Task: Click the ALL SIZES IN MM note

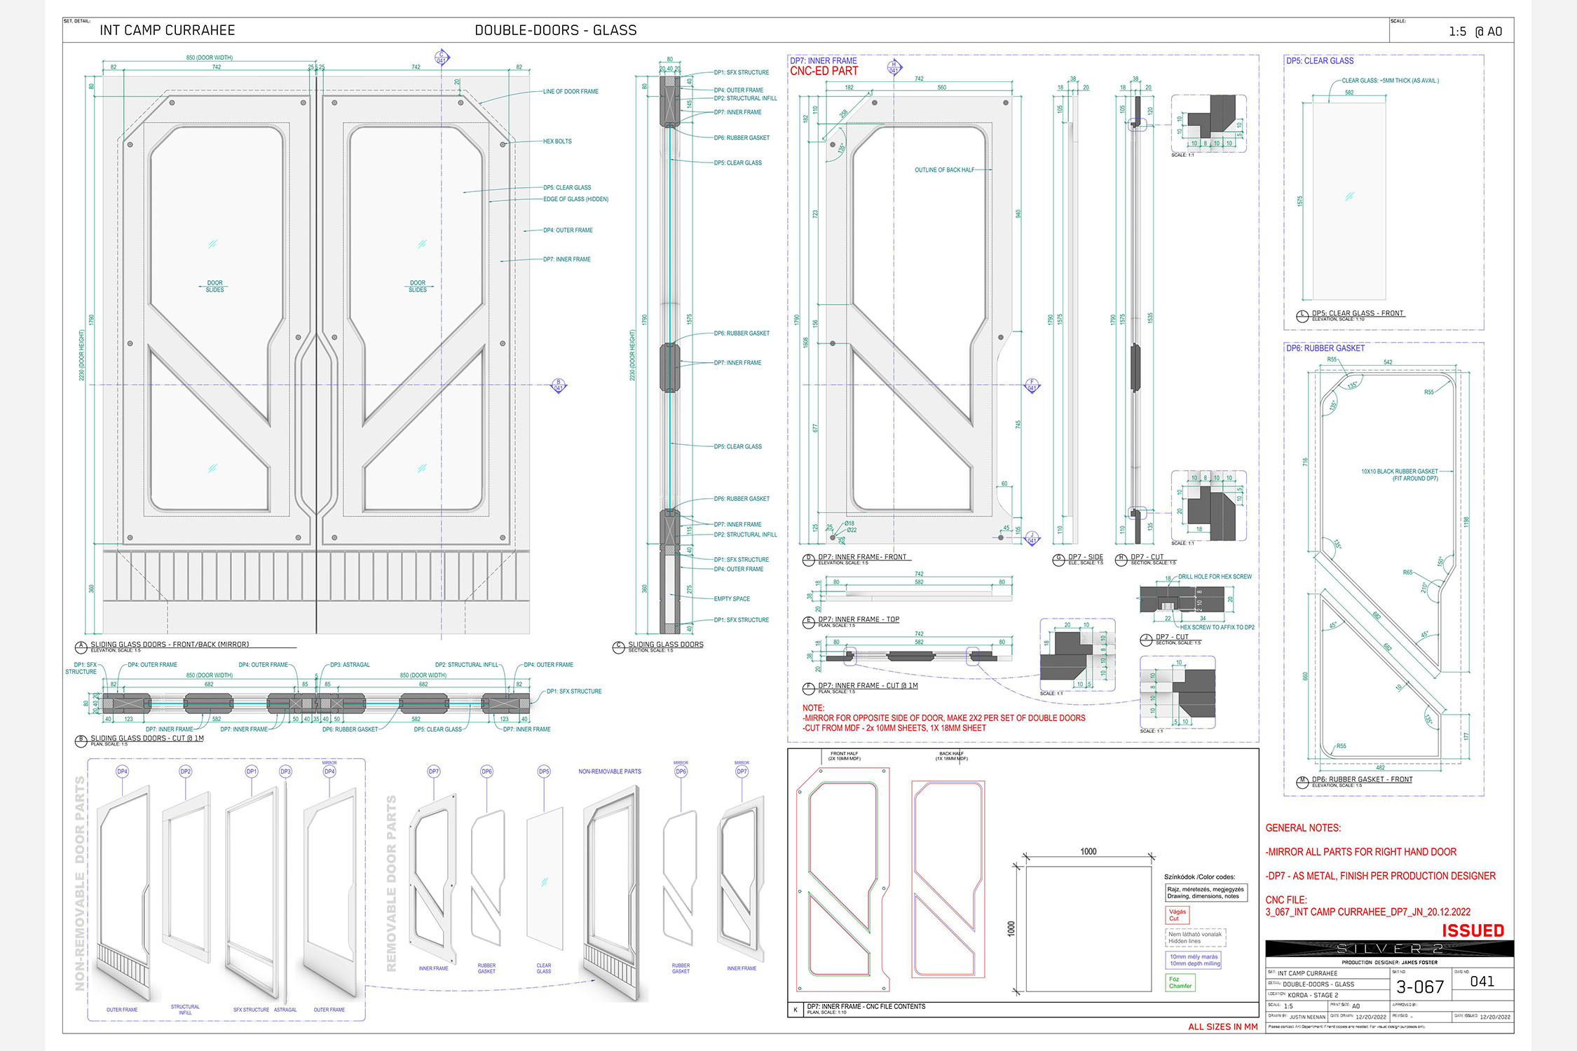Action: pos(1223,1027)
